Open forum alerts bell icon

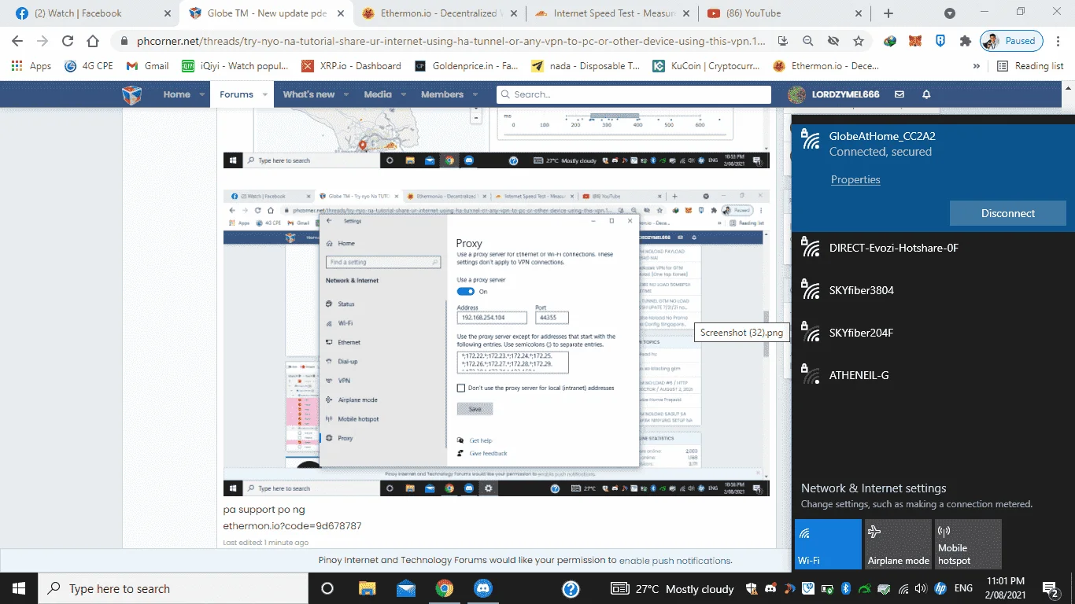tap(926, 94)
